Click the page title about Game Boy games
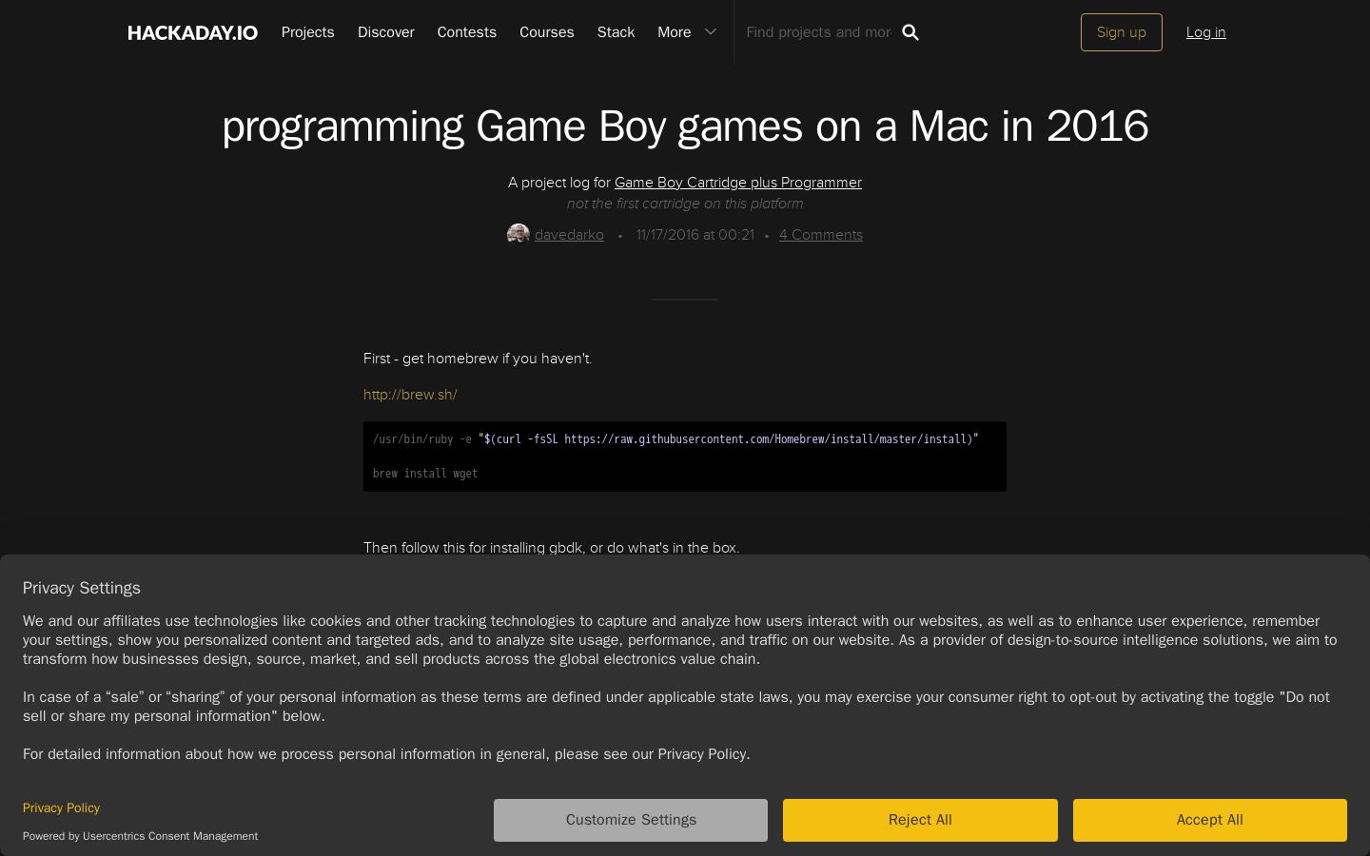Viewport: 1370px width, 856px height. coord(685,126)
